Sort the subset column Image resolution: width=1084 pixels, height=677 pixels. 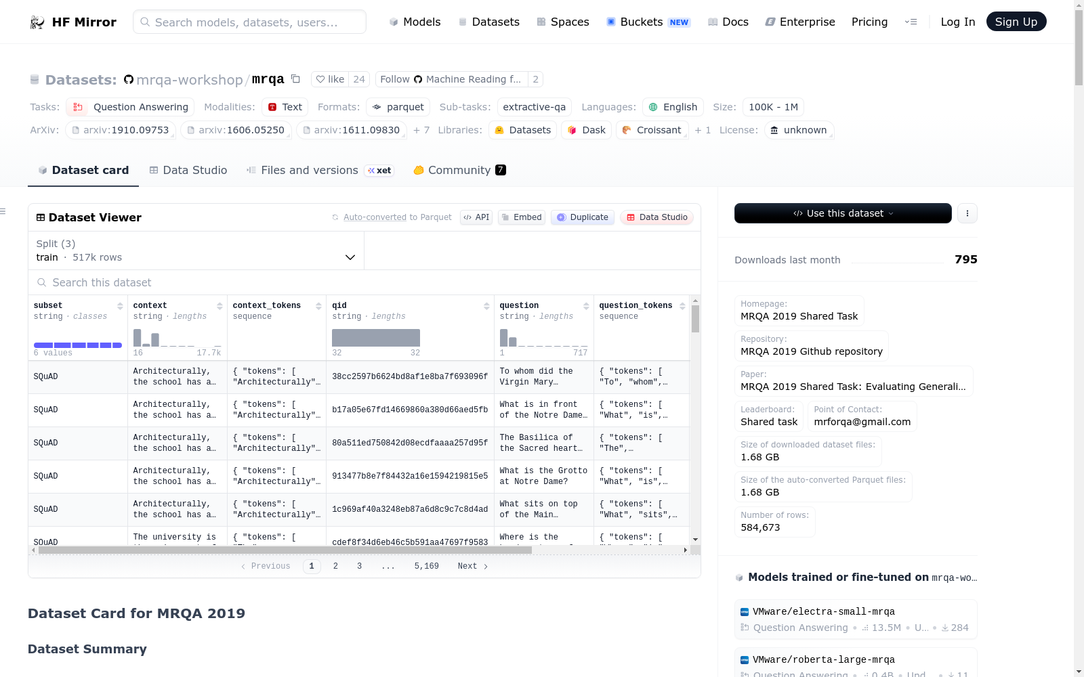coord(120,306)
